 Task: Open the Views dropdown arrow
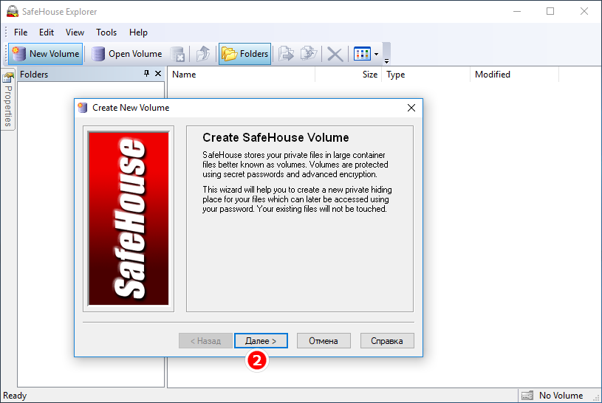click(376, 54)
